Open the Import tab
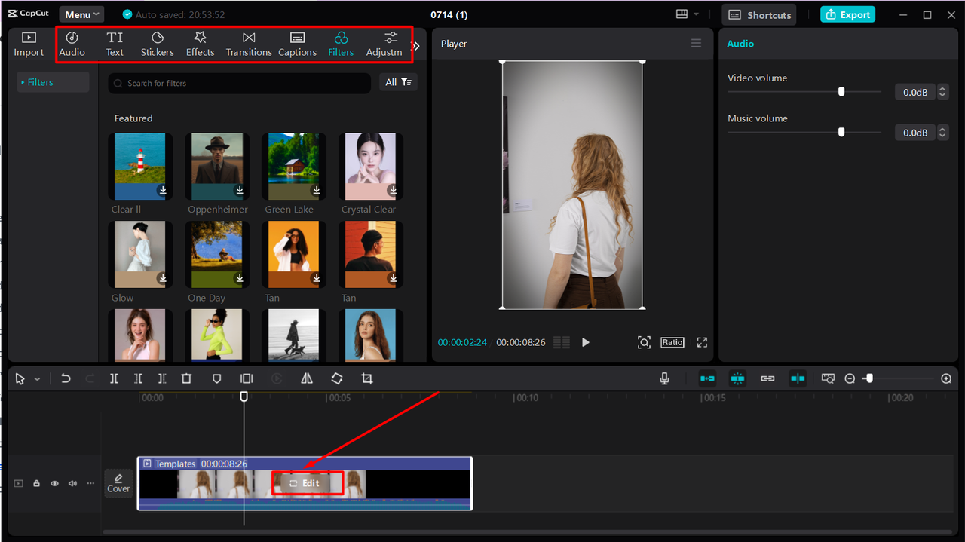 pos(29,44)
